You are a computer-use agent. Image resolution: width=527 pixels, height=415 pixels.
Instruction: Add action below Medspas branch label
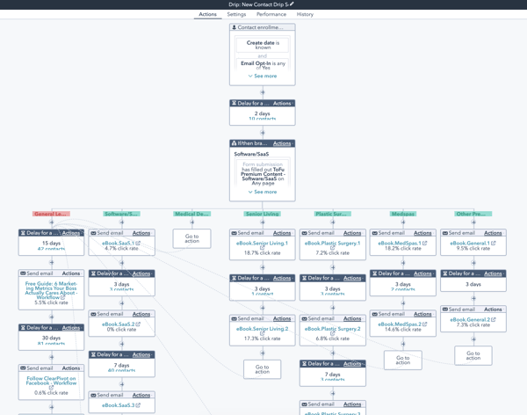403,222
